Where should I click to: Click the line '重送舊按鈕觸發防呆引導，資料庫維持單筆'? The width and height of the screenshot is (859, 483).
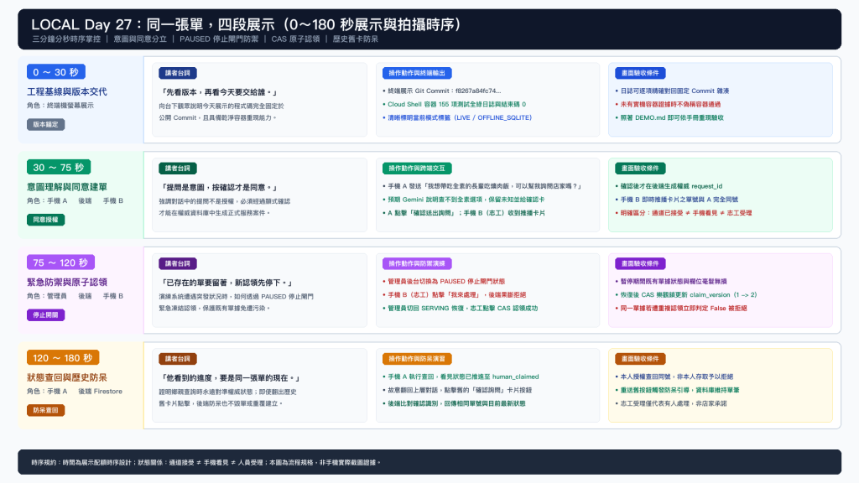coord(677,390)
